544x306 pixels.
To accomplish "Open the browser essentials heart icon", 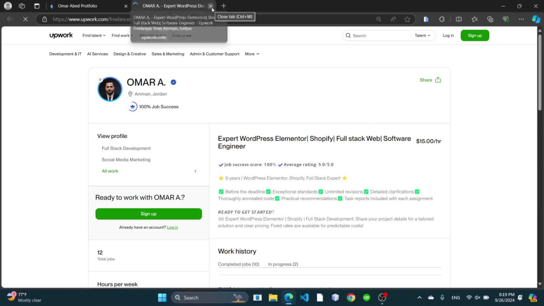I will 506,20.
